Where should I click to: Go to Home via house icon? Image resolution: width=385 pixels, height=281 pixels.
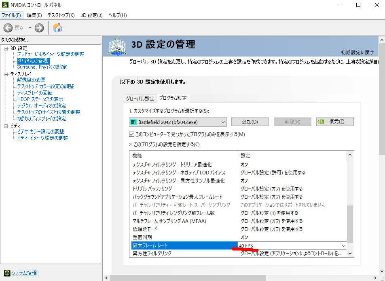point(57,28)
